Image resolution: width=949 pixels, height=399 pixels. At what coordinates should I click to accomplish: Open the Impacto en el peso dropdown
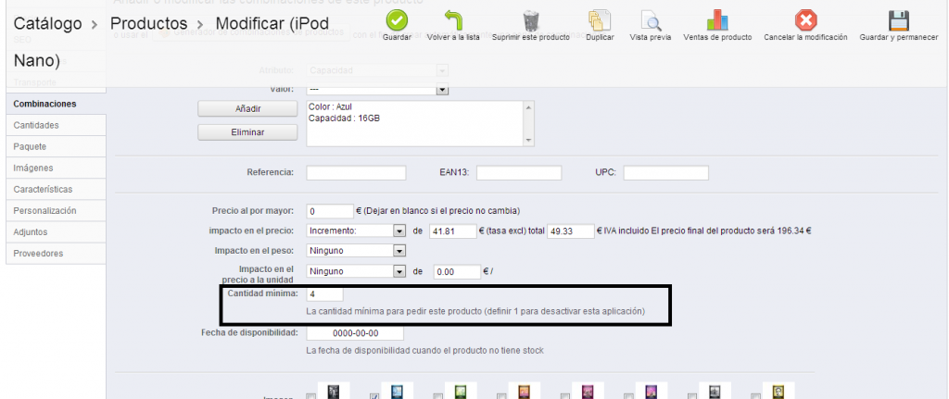(400, 250)
